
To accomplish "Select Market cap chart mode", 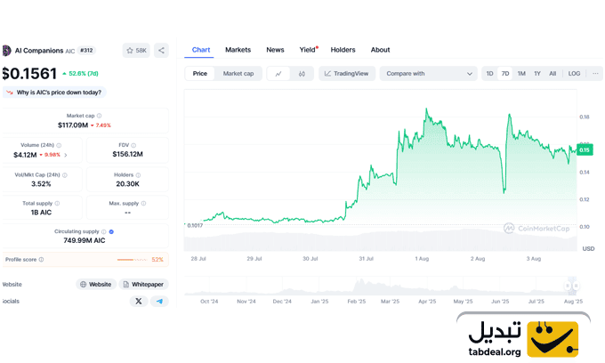I will click(x=238, y=74).
